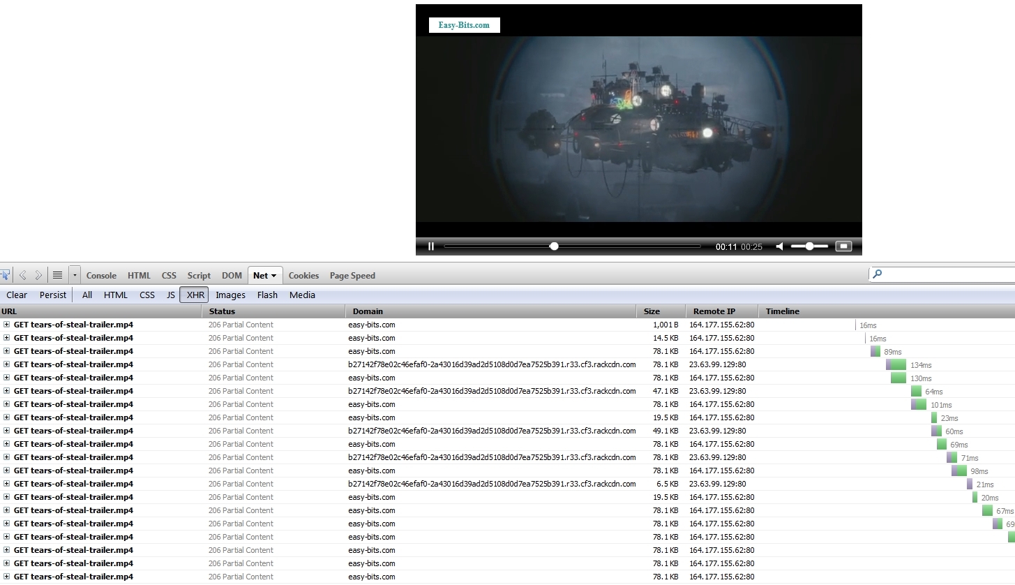This screenshot has height=585, width=1015.
Task: Sort by the URL column header
Action: [101, 311]
